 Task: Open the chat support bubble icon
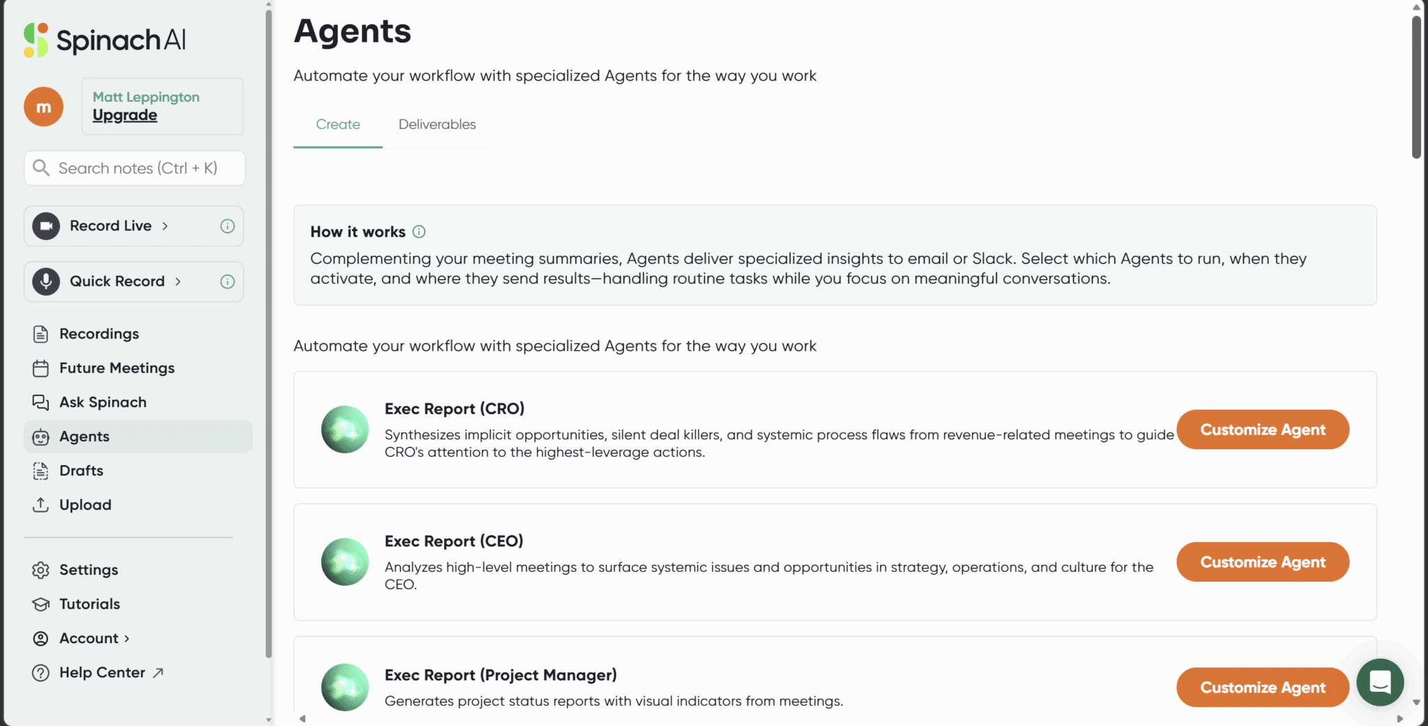click(1380, 682)
